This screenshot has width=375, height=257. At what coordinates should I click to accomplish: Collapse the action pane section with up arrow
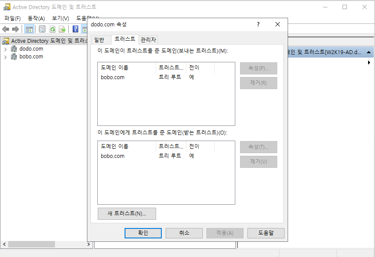[369, 52]
